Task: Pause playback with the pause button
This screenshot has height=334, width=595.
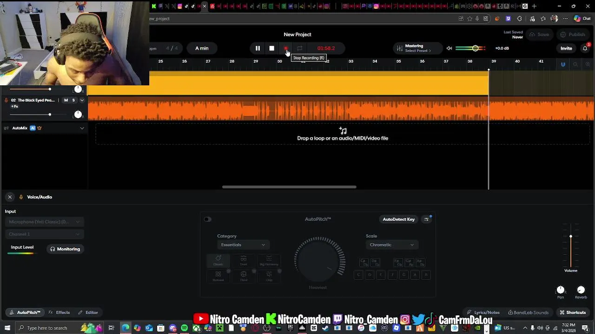Action: (258, 48)
